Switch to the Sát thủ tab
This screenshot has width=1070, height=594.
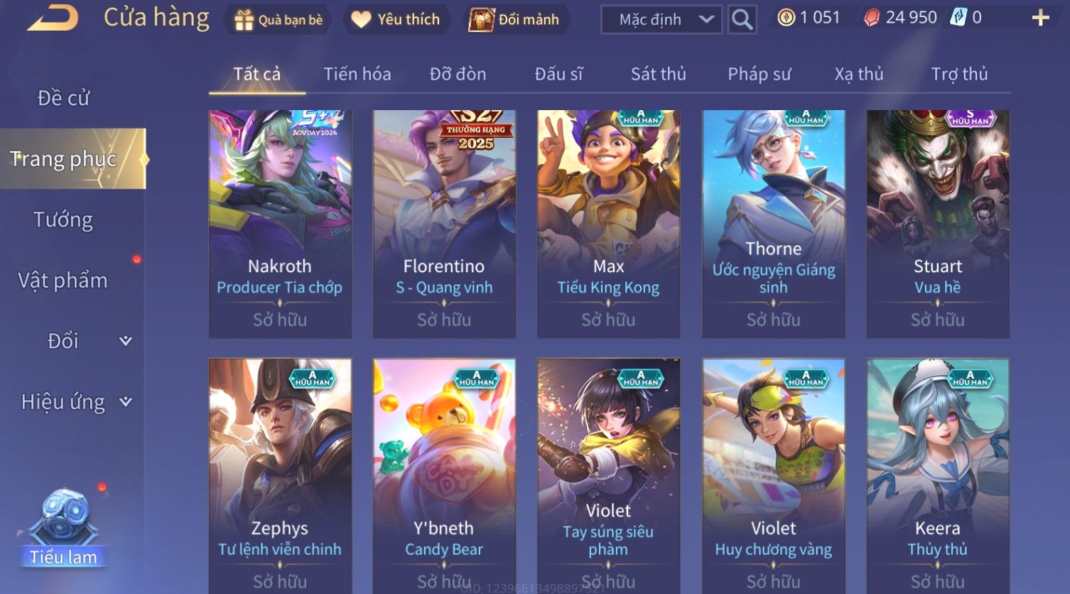[659, 74]
